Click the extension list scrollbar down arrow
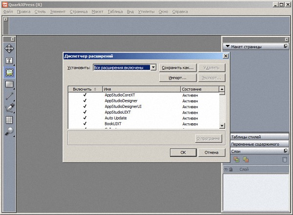Image resolution: width=293 pixels, height=215 pixels. pyautogui.click(x=222, y=126)
